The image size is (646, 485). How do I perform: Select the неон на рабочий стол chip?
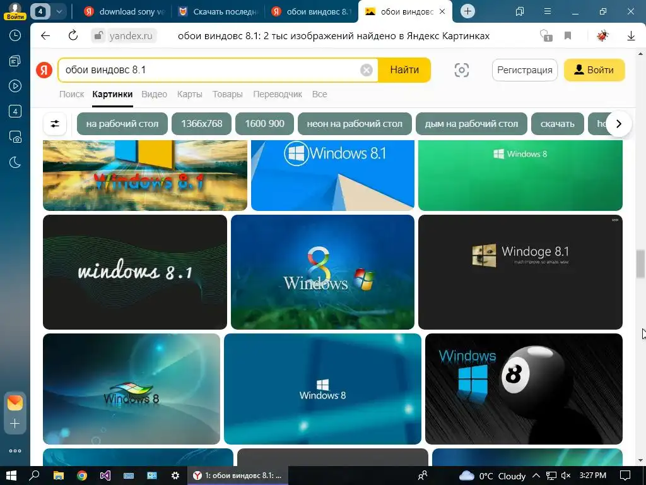click(355, 124)
